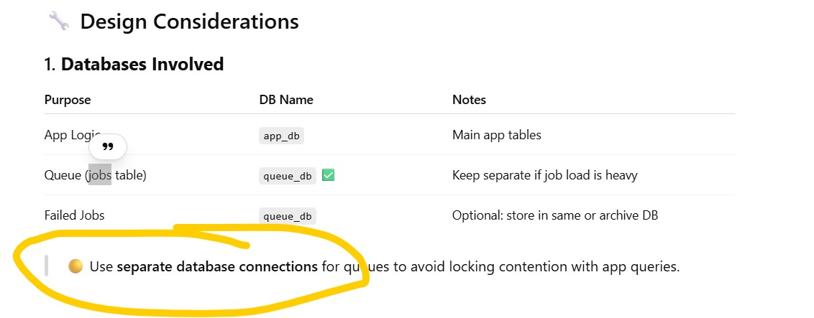Image resolution: width=814 pixels, height=318 pixels.
Task: Click the gray blockquote bar on the left
Action: (46, 266)
